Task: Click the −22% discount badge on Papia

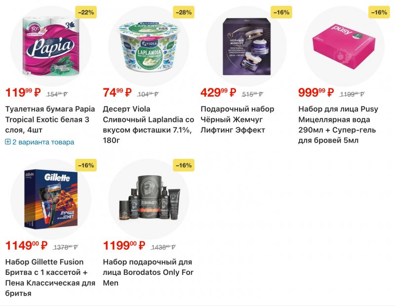Action: point(85,12)
